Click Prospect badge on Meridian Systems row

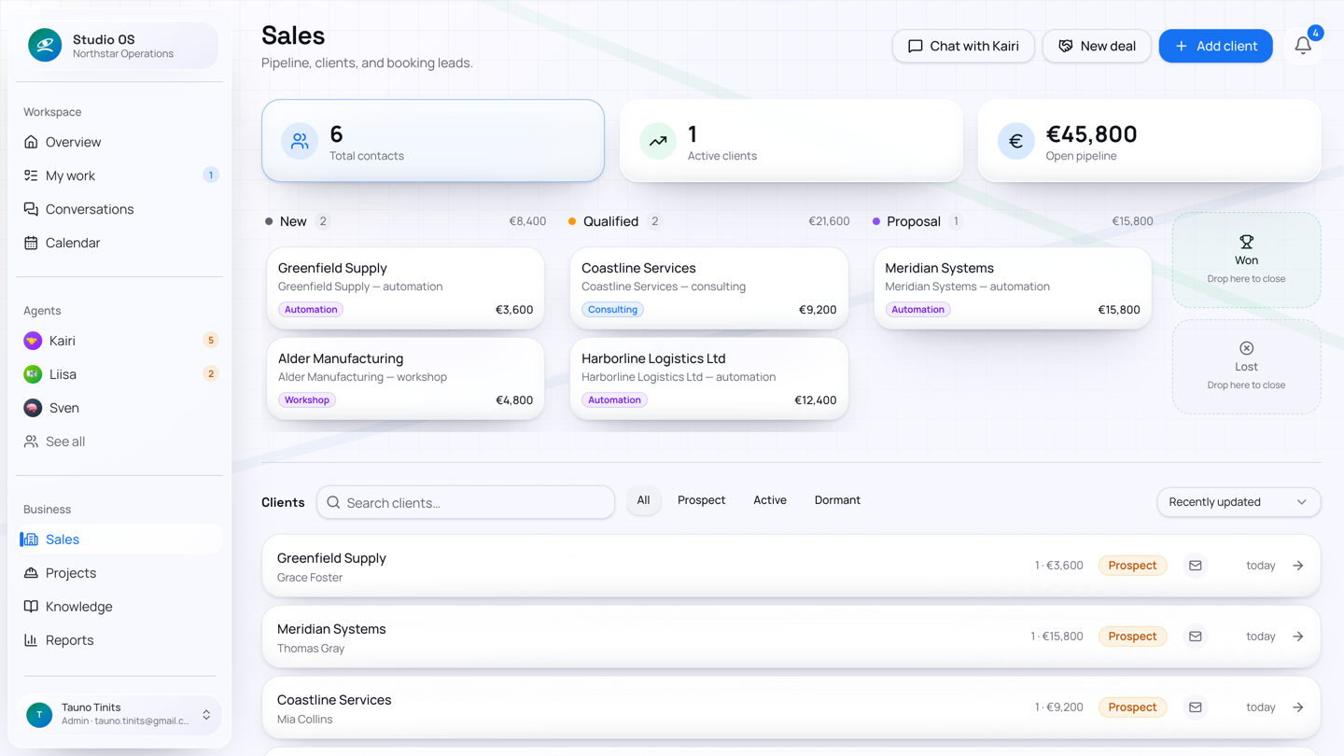coord(1132,637)
